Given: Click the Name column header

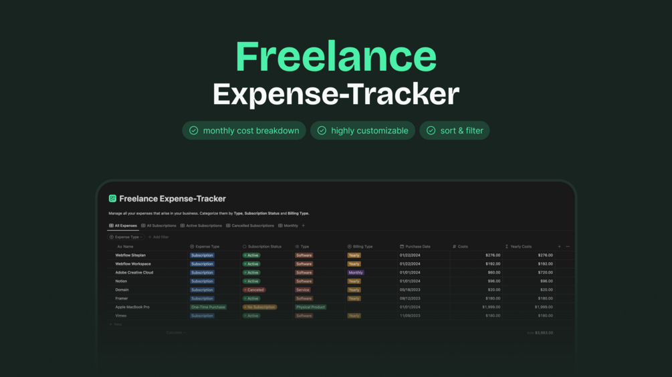Looking at the screenshot, I should [125, 247].
